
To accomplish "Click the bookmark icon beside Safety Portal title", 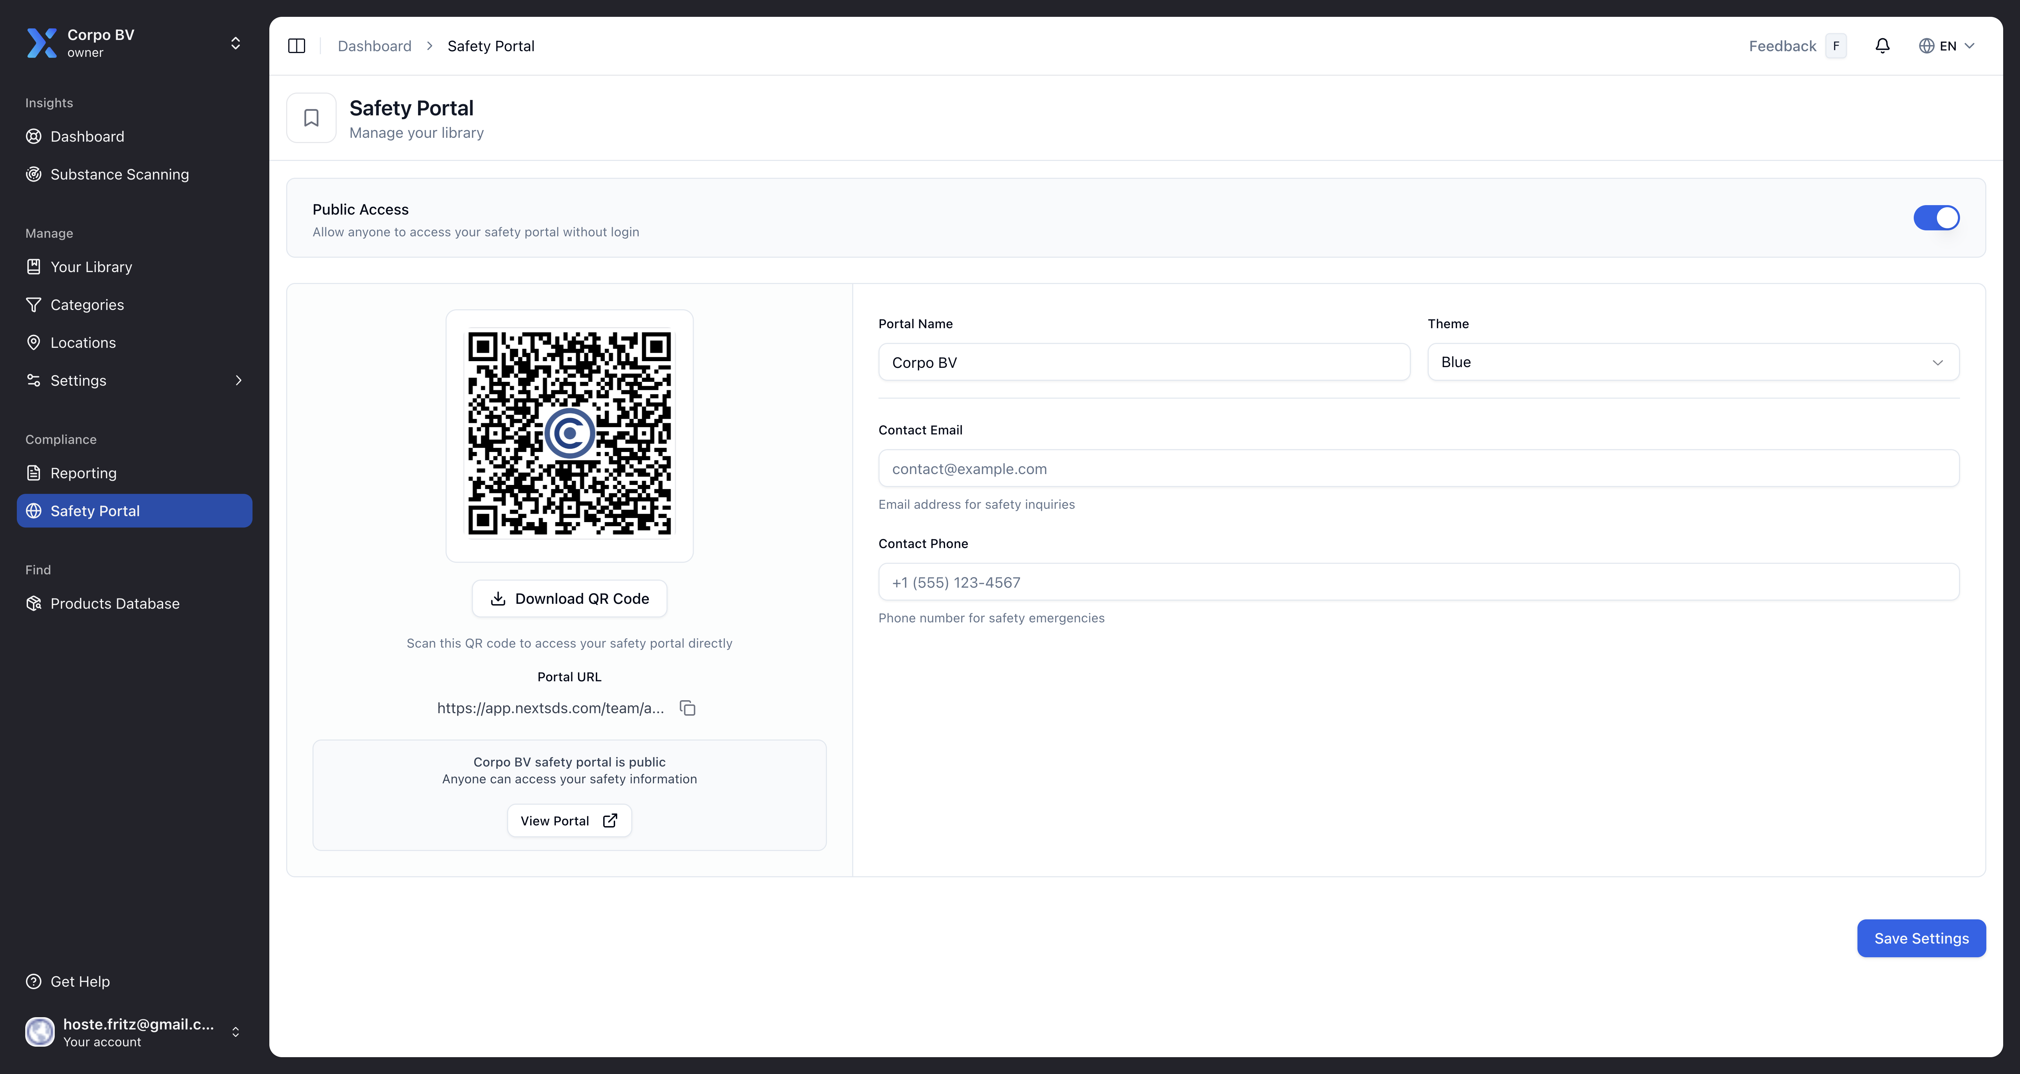I will click(x=311, y=117).
